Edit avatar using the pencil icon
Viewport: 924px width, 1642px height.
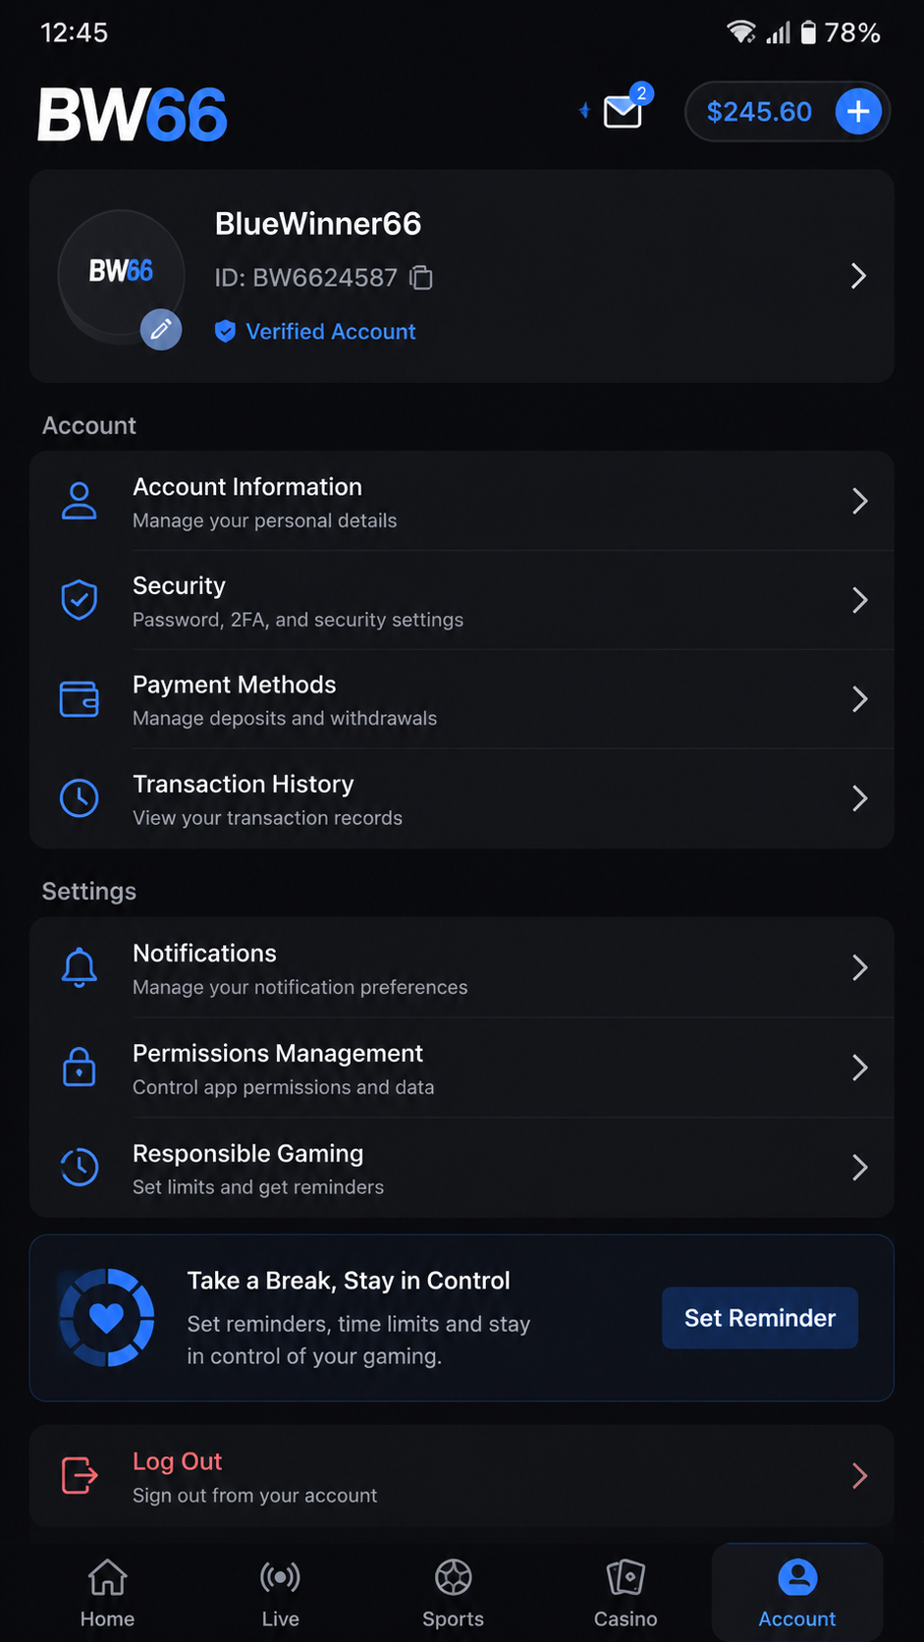pyautogui.click(x=161, y=329)
